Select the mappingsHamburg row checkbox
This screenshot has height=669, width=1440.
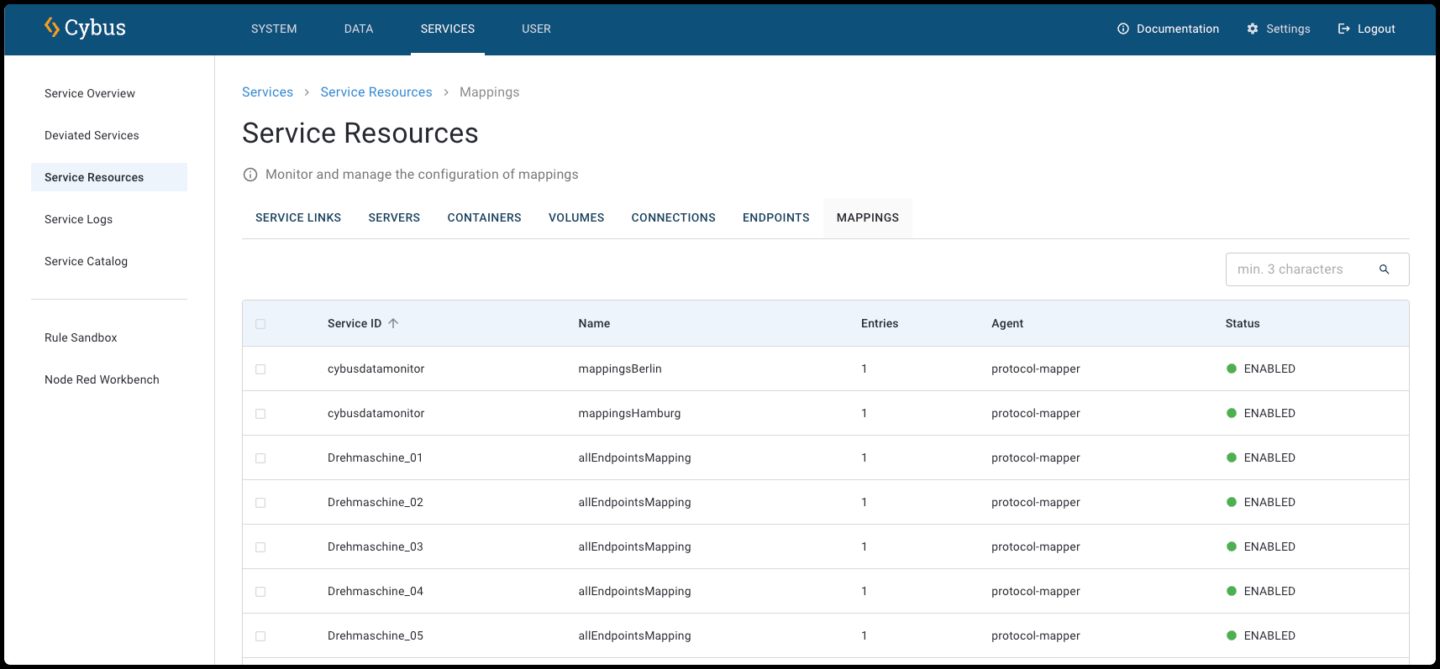(x=260, y=414)
